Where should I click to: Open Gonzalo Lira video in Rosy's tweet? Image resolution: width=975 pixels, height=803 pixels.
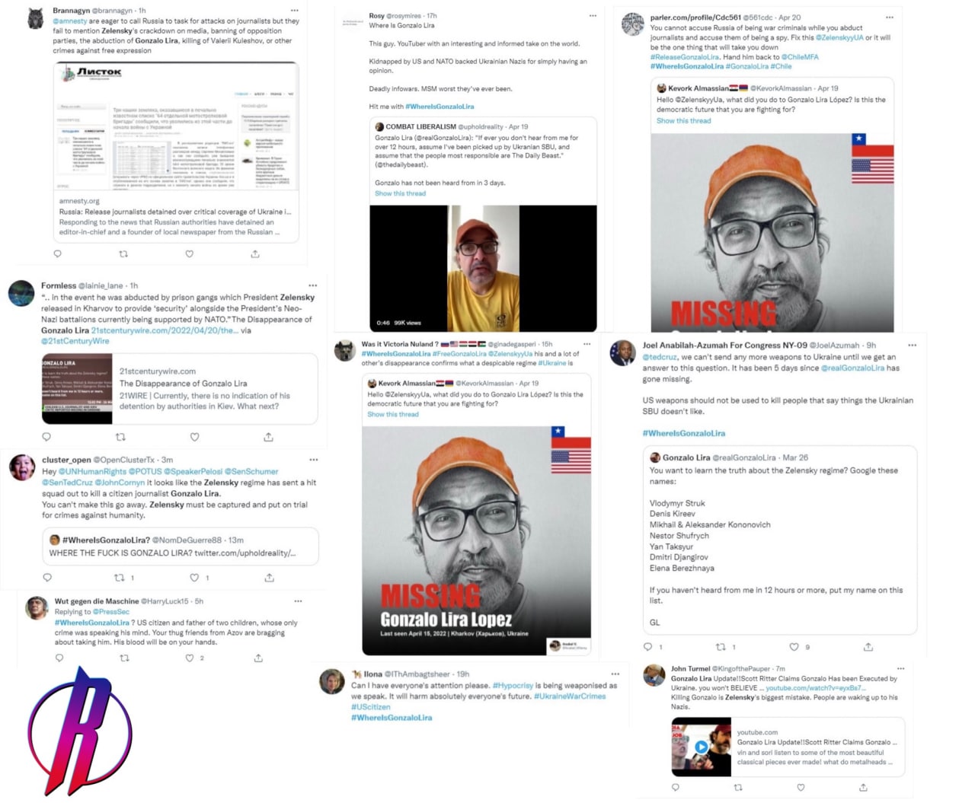pos(483,268)
